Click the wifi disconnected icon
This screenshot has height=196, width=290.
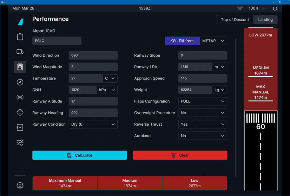pyautogui.click(x=240, y=8)
